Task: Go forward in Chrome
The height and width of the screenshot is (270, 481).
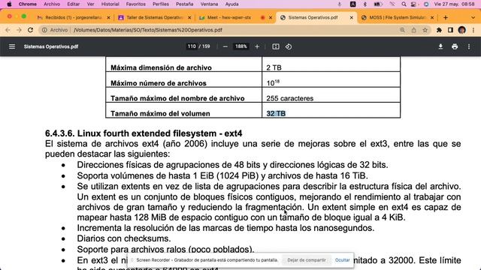Action: 19,30
